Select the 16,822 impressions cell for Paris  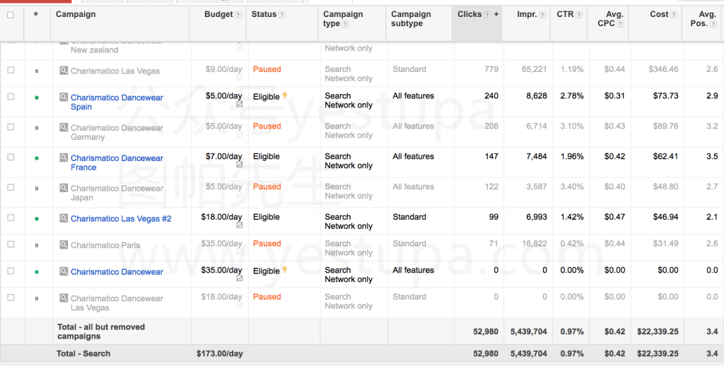[x=535, y=243]
